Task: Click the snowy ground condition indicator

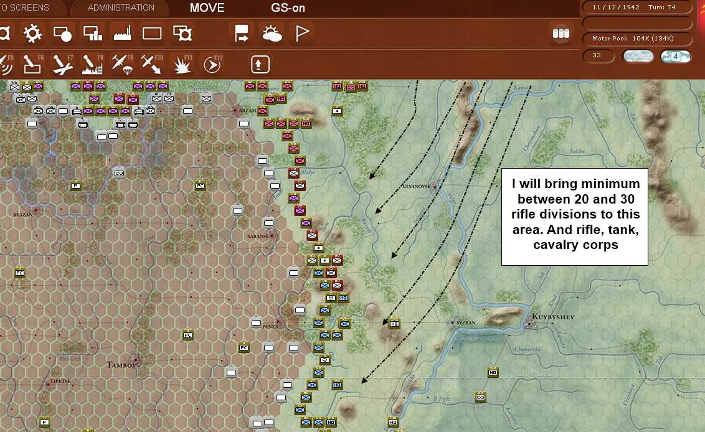Action: pos(638,56)
